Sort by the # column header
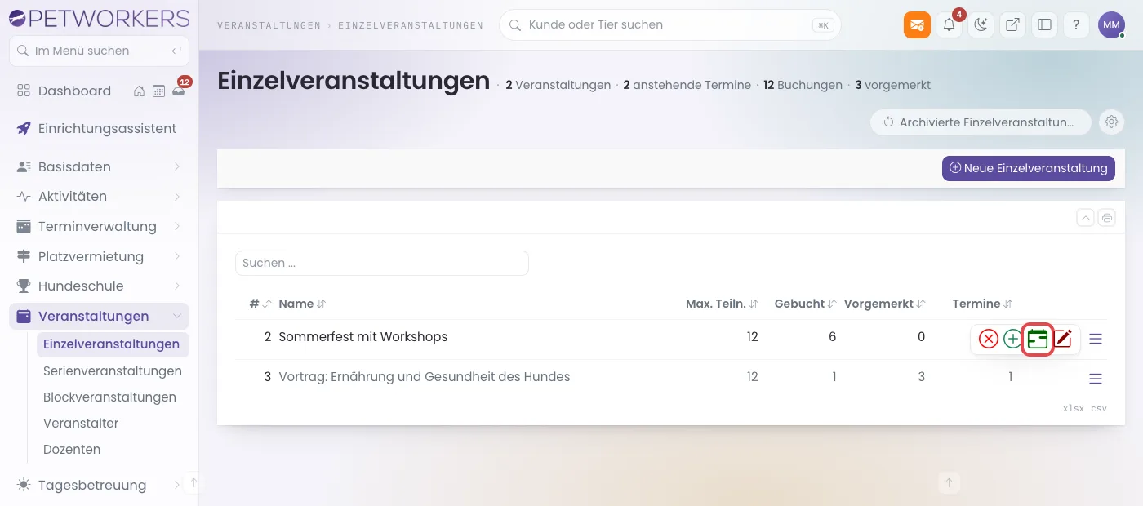Viewport: 1143px width, 506px height. pos(260,304)
